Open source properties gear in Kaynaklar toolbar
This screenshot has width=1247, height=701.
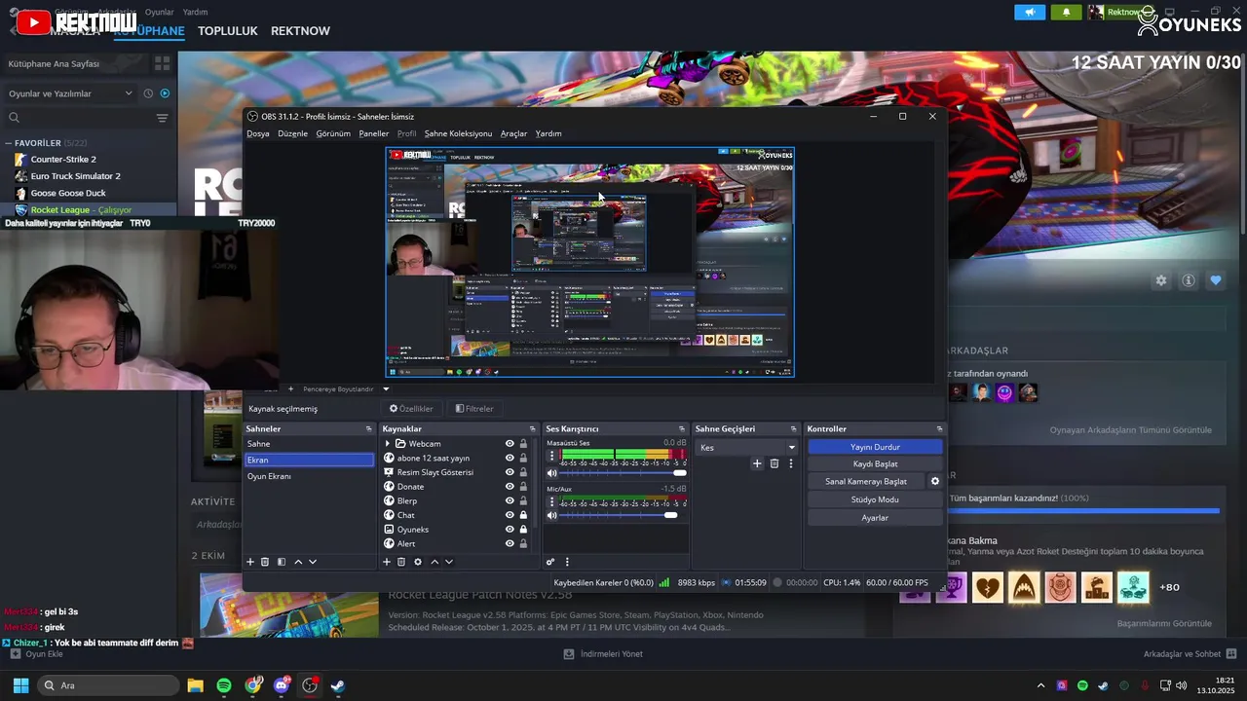click(x=418, y=562)
